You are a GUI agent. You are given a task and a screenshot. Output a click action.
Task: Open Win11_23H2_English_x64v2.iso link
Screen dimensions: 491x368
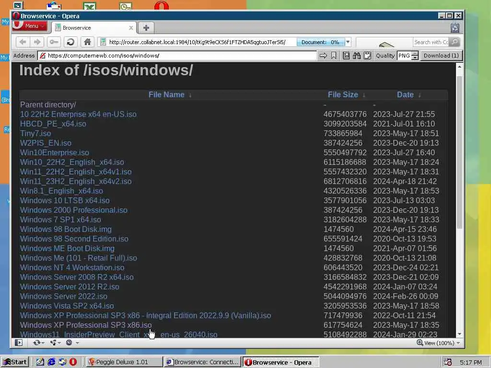coord(76,182)
